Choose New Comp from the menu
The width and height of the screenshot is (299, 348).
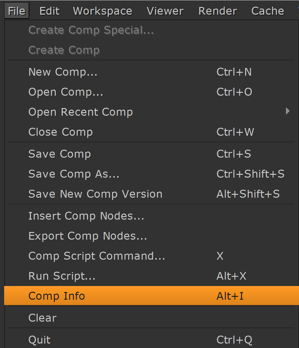[x=63, y=72]
